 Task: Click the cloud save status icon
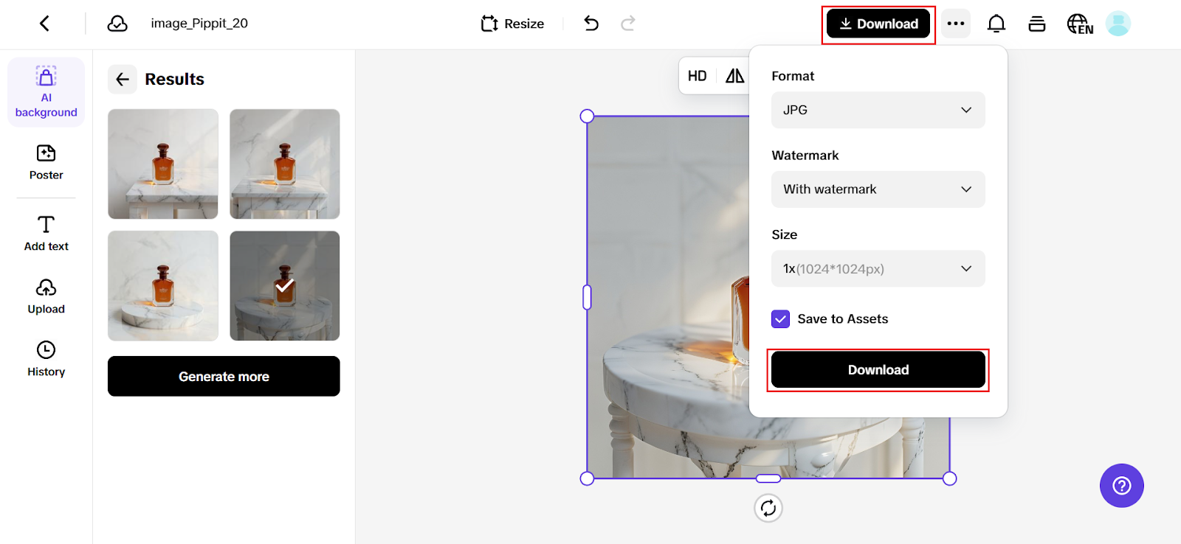tap(117, 24)
